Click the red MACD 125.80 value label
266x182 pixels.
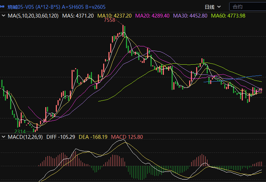click(127, 137)
